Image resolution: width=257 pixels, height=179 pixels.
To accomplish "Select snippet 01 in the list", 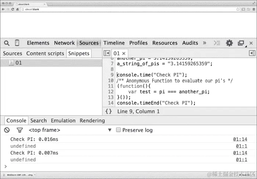I will [x=51, y=63].
